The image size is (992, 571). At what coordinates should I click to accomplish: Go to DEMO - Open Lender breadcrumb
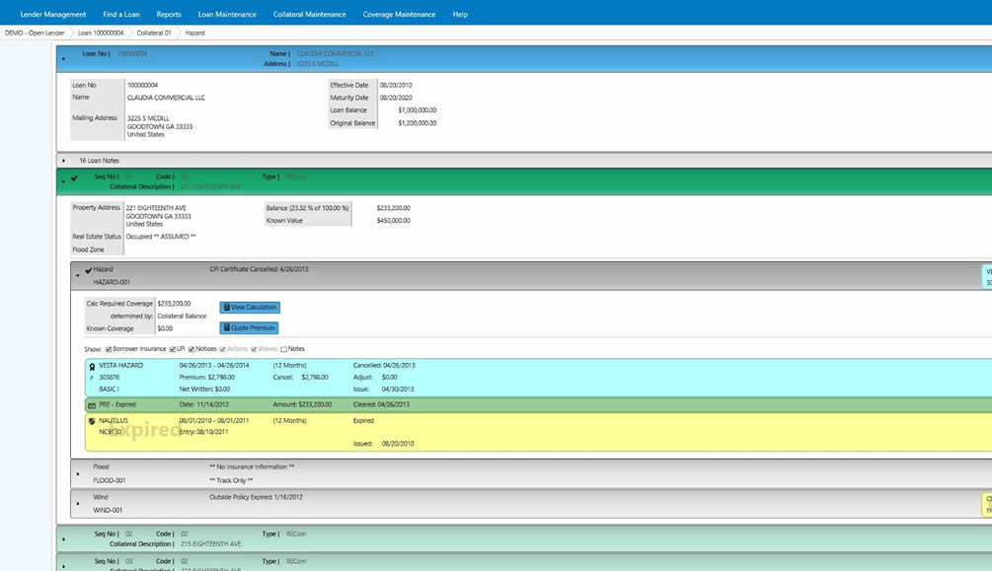click(x=35, y=33)
